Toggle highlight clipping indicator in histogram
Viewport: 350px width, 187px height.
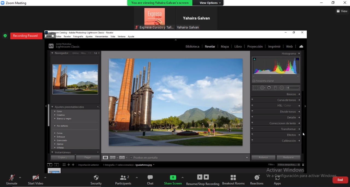point(297,59)
